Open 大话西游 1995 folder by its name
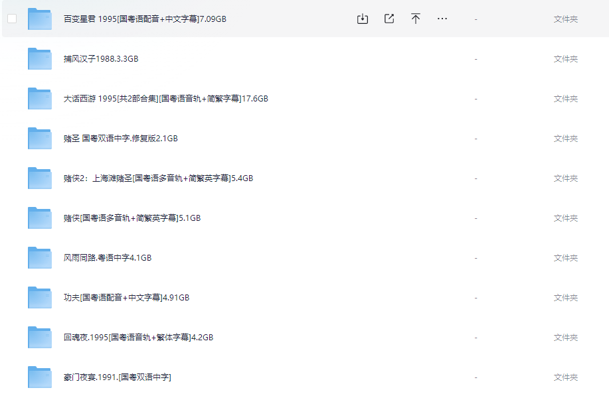This screenshot has height=394, width=609. (165, 99)
